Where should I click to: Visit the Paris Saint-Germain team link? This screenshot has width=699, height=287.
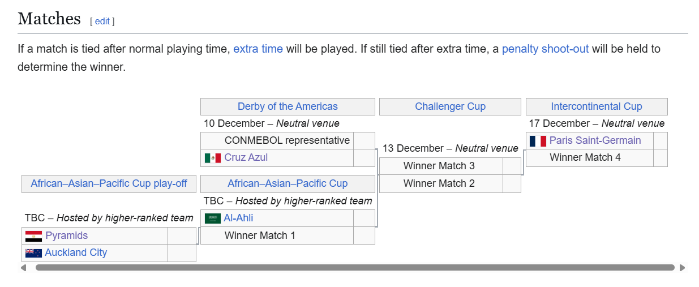pos(595,140)
